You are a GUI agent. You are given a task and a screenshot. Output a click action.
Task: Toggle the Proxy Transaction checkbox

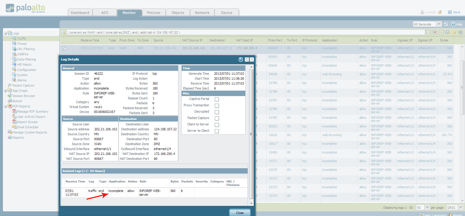217,106
